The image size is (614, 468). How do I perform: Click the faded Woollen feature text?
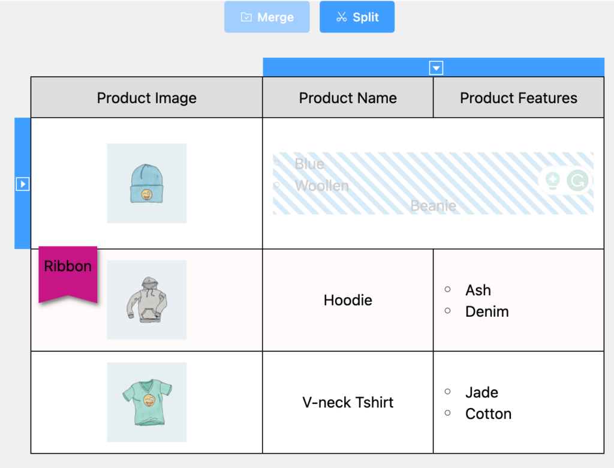pos(322,185)
